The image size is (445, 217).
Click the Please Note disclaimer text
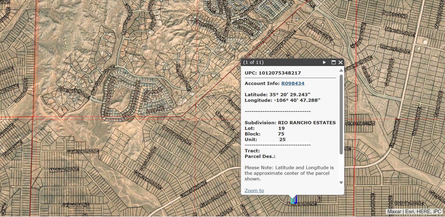(x=289, y=173)
